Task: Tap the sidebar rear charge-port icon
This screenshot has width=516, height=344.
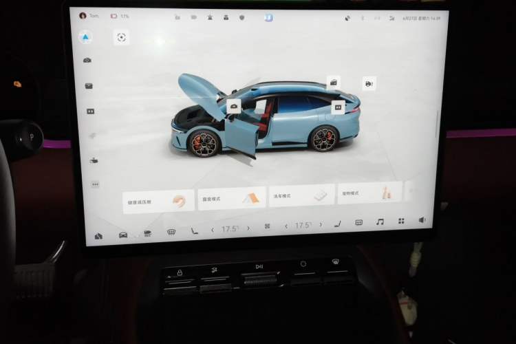Action: tap(91, 111)
